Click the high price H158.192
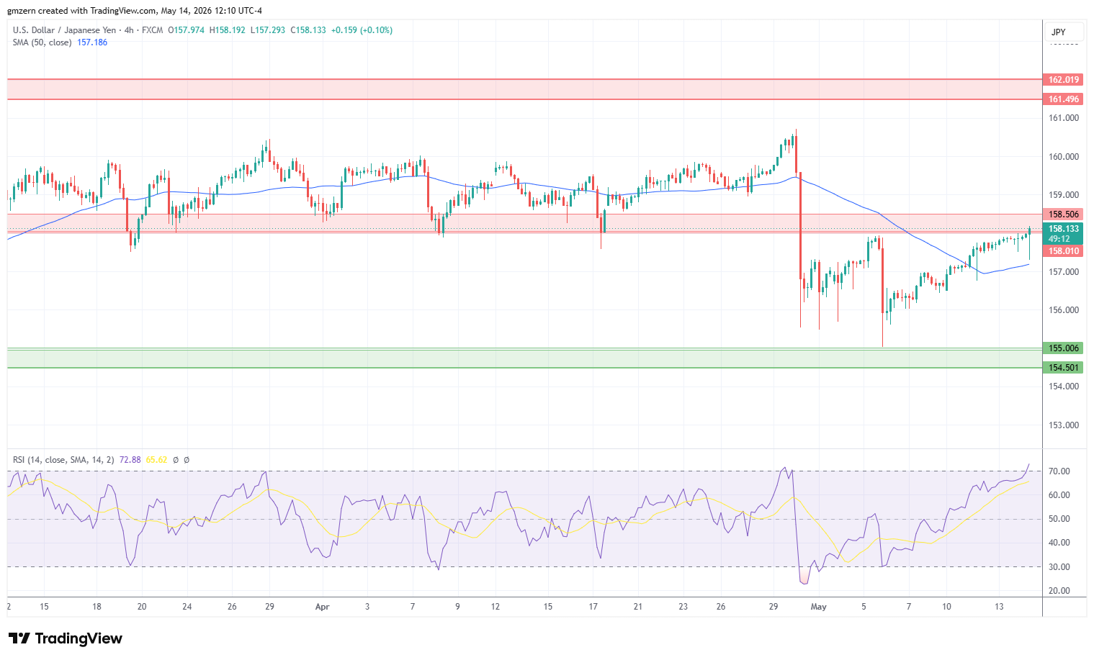Viewport: 1094px width, 660px height. (228, 30)
